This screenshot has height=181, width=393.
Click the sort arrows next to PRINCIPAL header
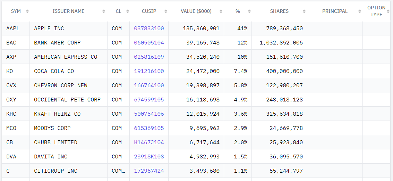tap(360, 11)
